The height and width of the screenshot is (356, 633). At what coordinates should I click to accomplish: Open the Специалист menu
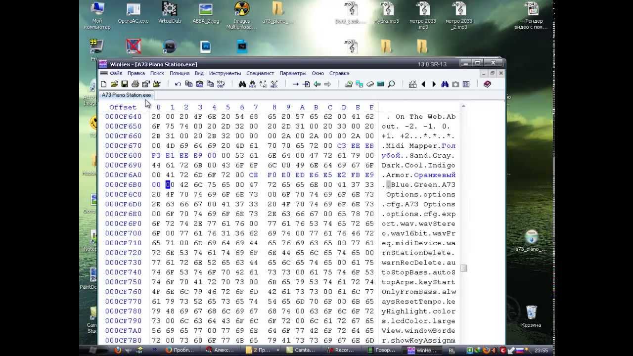point(260,73)
